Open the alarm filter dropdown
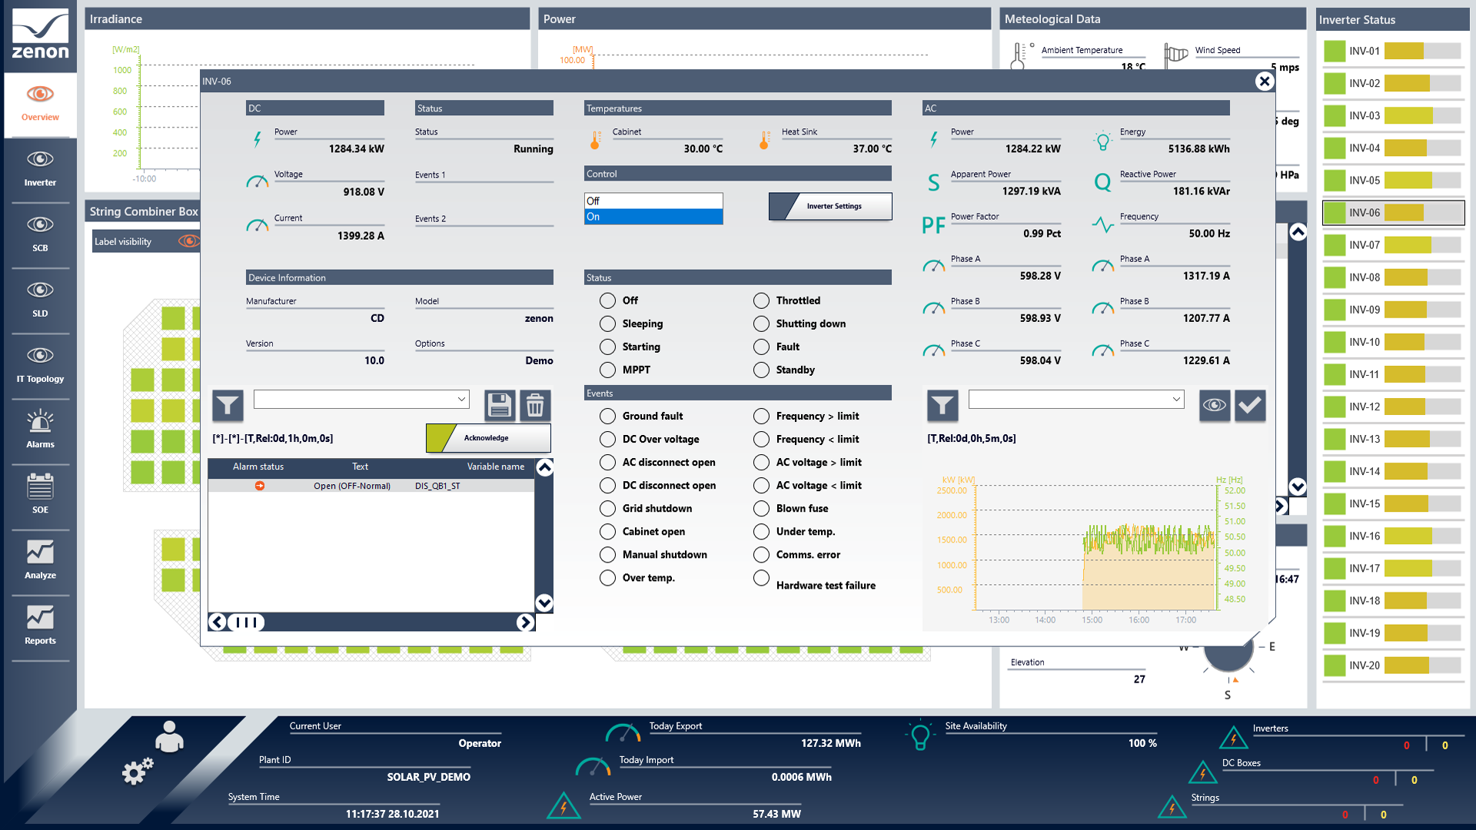Screen dimensions: 1476x830 pyautogui.click(x=461, y=399)
